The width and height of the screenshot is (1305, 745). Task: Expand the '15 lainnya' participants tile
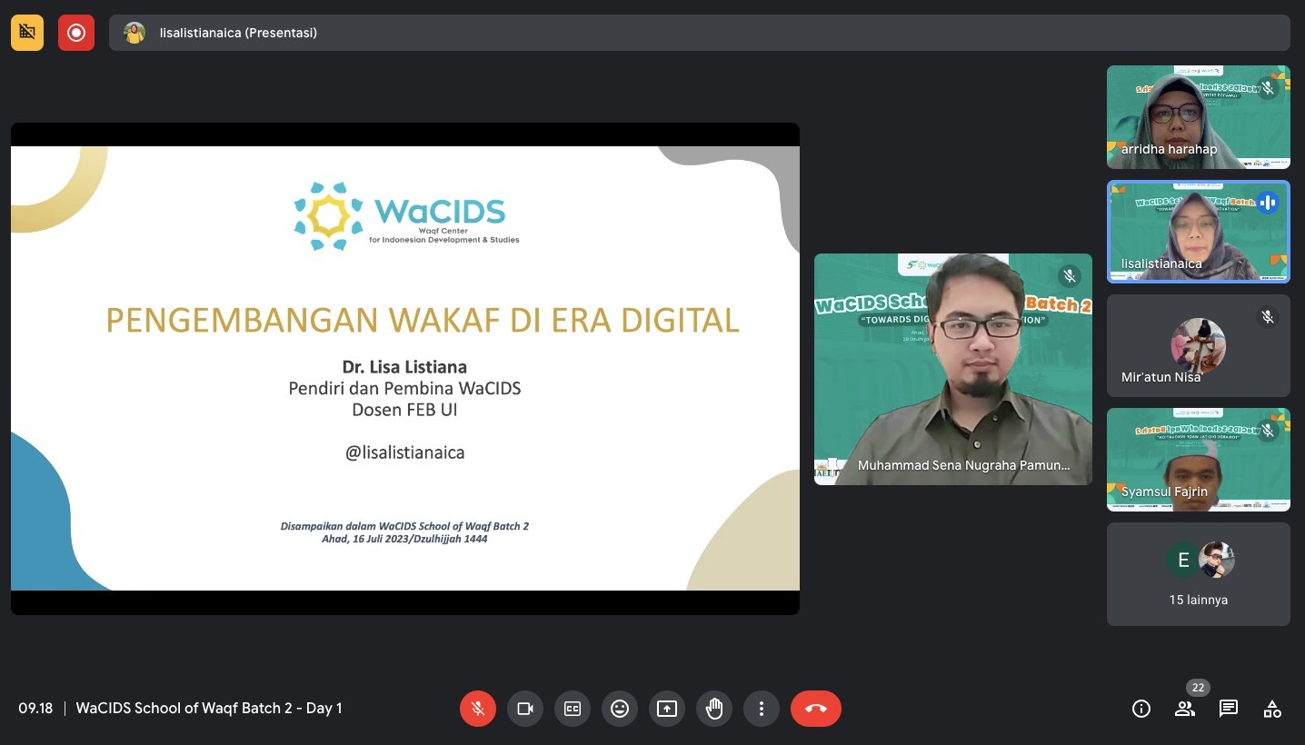point(1198,574)
